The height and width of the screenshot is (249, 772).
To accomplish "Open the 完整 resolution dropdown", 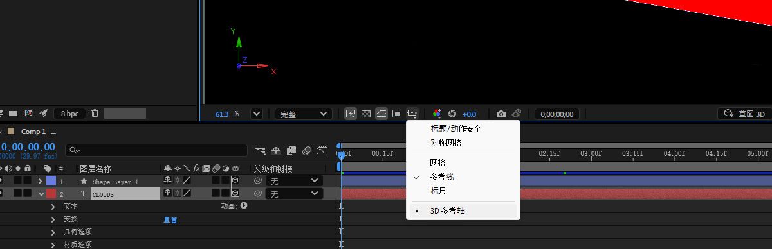I will [303, 114].
